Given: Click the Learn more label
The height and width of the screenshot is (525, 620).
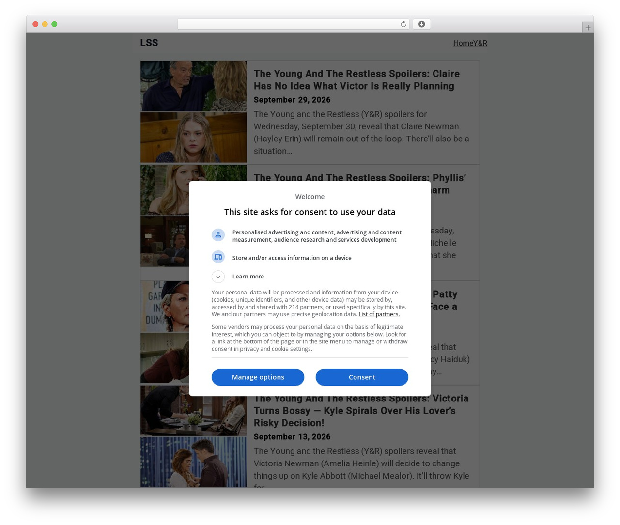Looking at the screenshot, I should 248,277.
